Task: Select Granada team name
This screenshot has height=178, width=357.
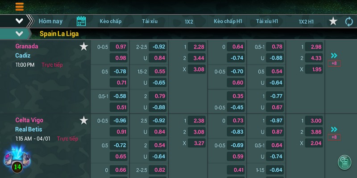Action: pos(27,46)
